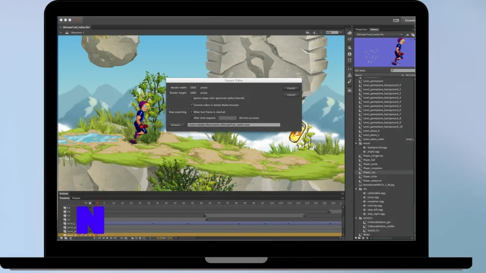Click the Export button in dialog

pos(291,88)
